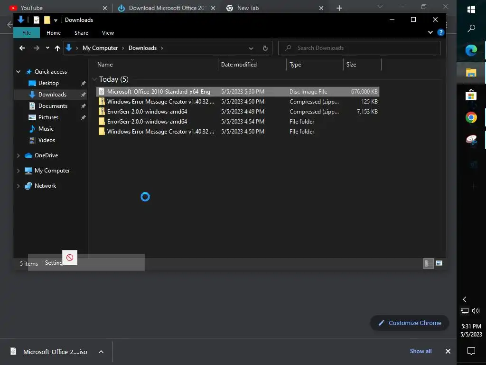Open File Explorer help icon
The height and width of the screenshot is (365, 486).
440,32
